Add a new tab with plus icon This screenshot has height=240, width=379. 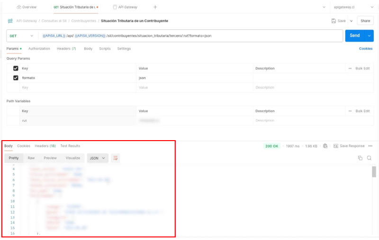[155, 7]
